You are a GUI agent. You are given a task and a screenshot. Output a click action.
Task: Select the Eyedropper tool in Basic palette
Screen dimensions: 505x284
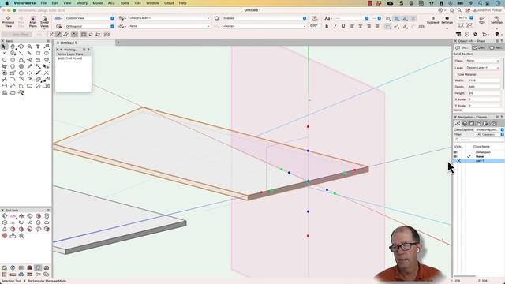[x=30, y=66]
